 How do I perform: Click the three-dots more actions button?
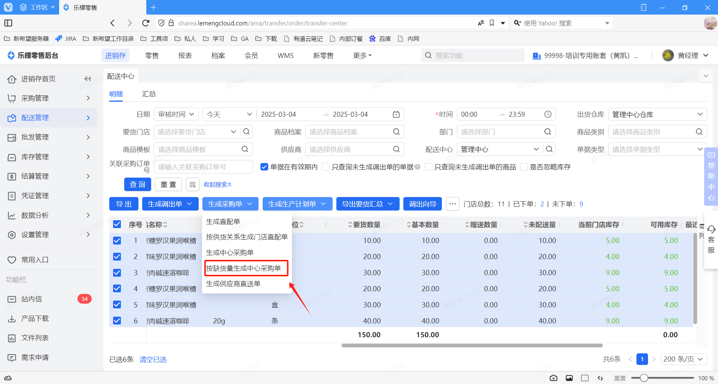[x=452, y=204]
